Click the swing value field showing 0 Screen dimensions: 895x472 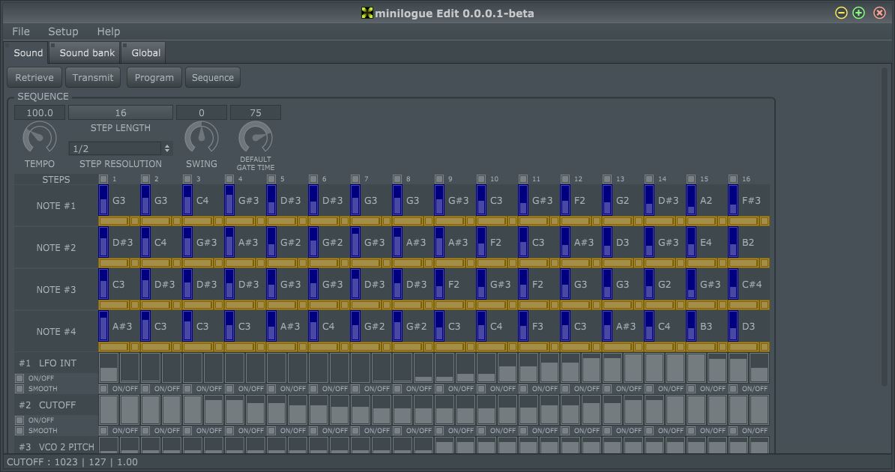click(x=202, y=112)
